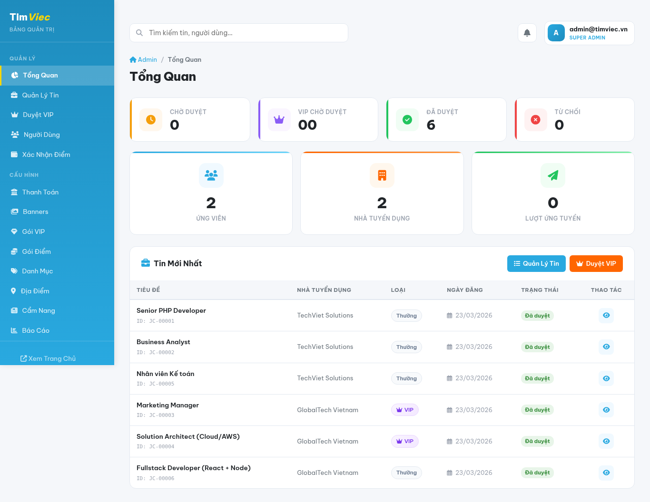This screenshot has width=650, height=502.
Task: Click the crown icon in VIP Chờ Duyệt card
Action: [279, 120]
